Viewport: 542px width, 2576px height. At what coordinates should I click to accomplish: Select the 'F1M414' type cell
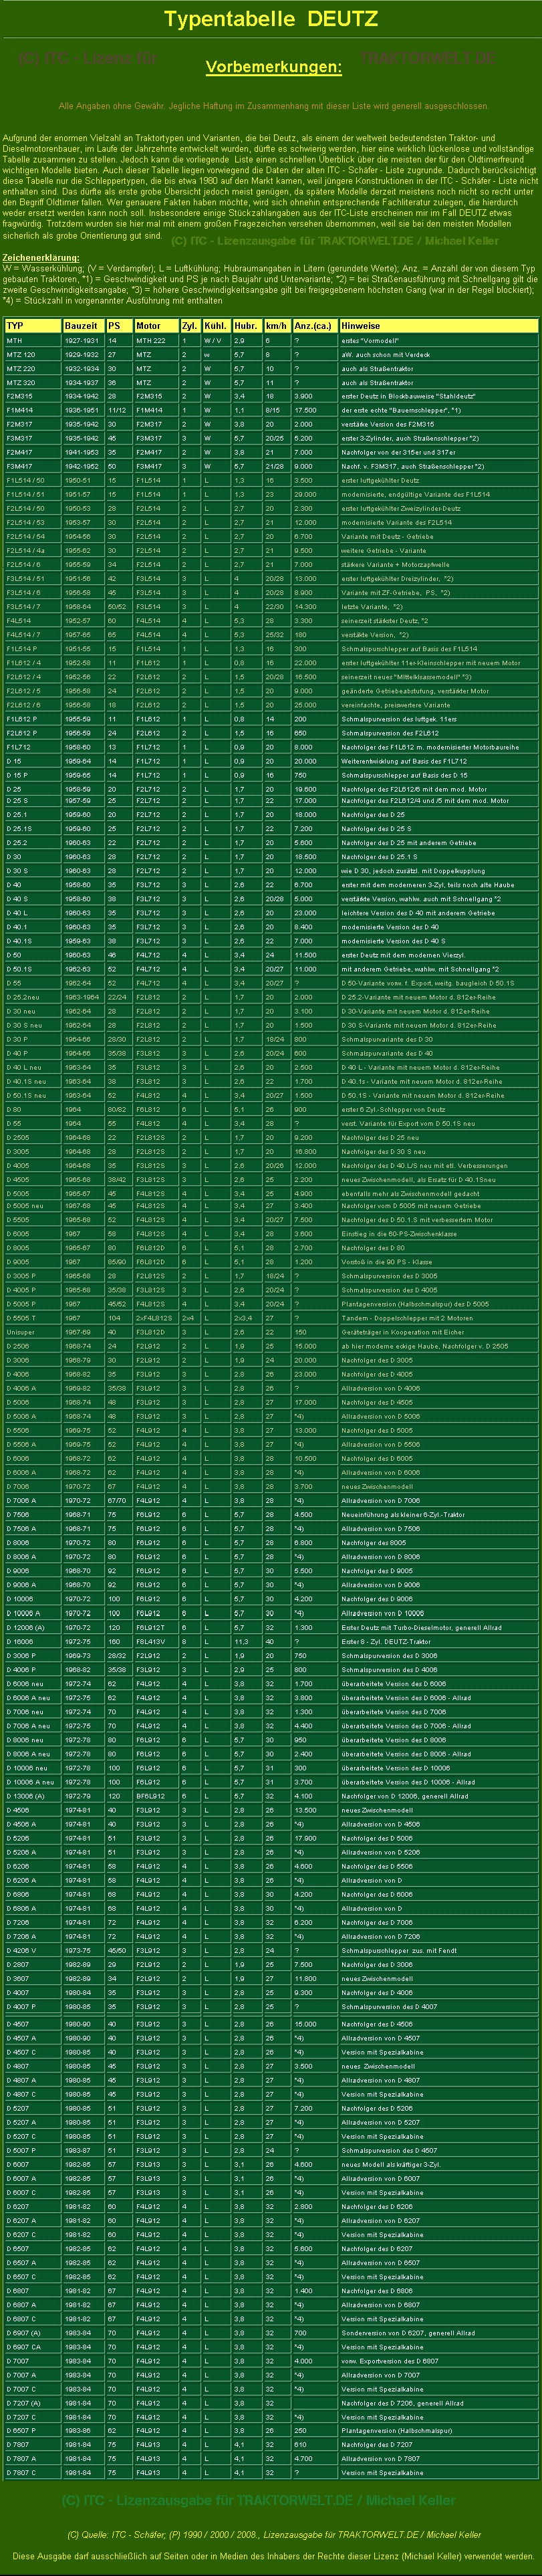pyautogui.click(x=20, y=410)
